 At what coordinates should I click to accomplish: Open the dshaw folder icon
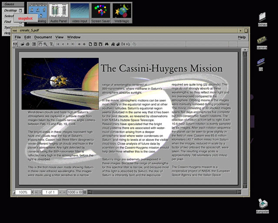[x=262, y=19]
